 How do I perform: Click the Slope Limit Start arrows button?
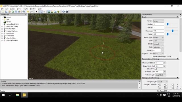(x=165, y=63)
